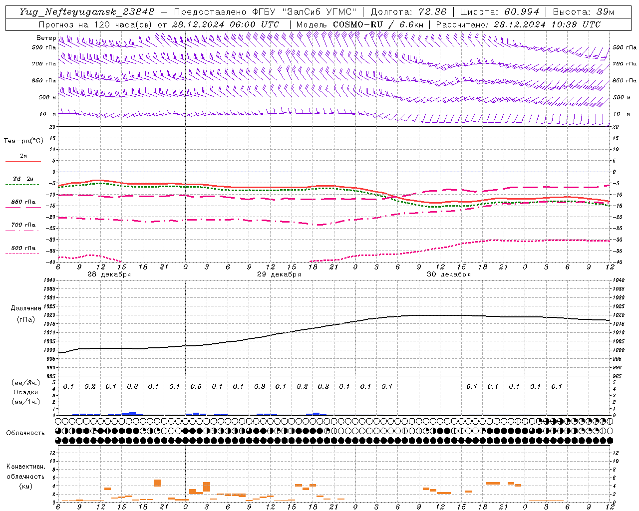Click the 29 декабря date label
This screenshot has height=511, width=639.
point(279,274)
